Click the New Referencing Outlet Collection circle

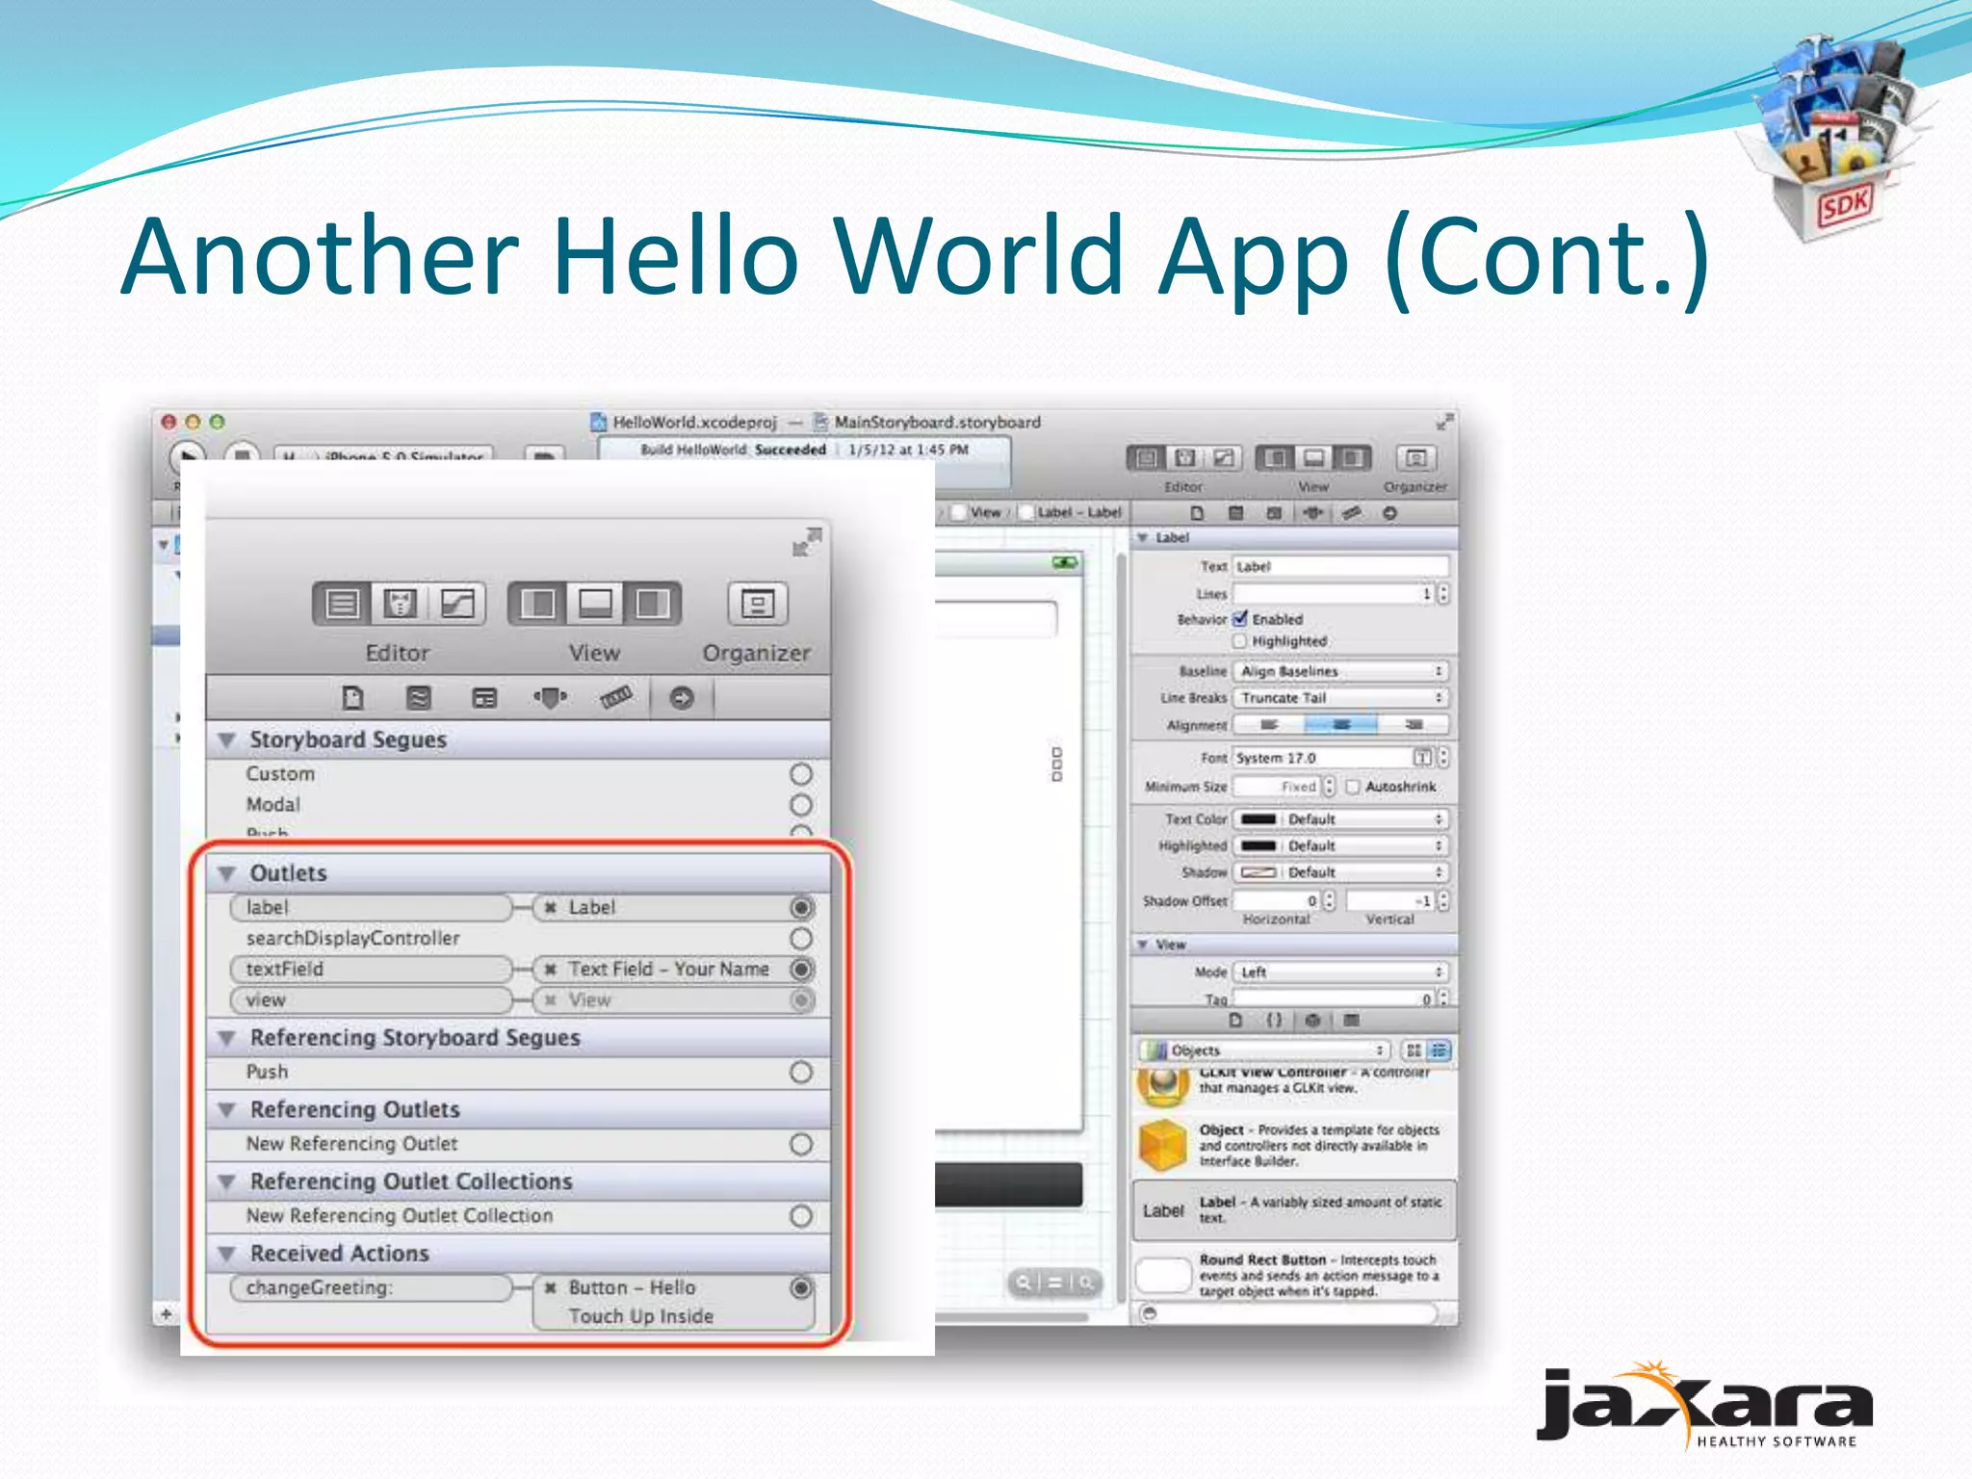[x=801, y=1217]
